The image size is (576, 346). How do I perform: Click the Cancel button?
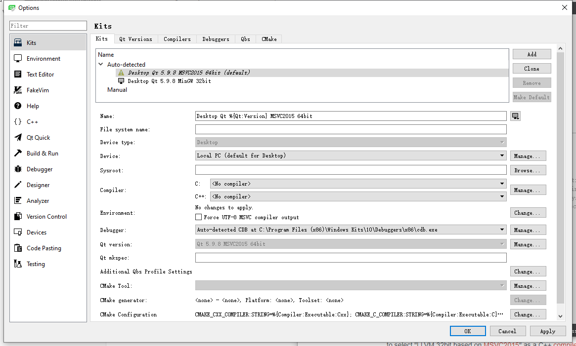[507, 331]
